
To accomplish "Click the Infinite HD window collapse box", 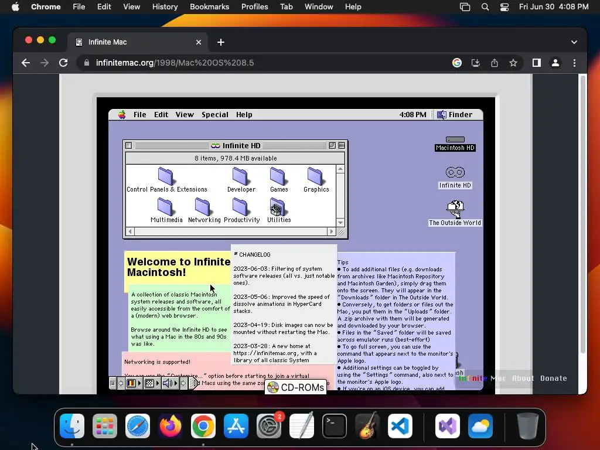I will point(342,145).
